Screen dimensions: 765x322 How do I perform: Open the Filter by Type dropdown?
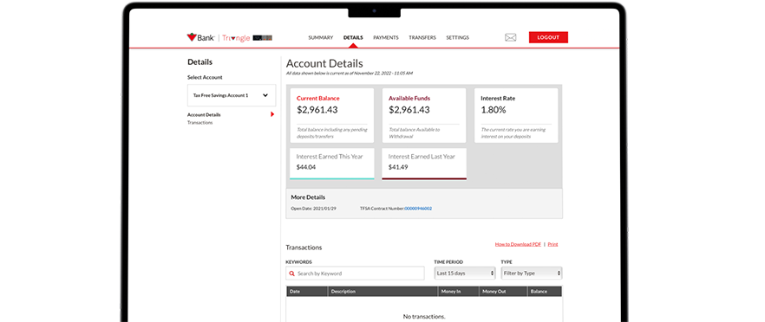point(532,274)
